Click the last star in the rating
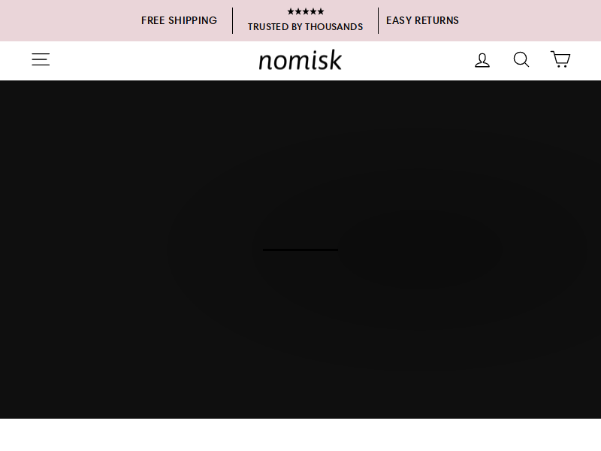The height and width of the screenshot is (451, 601). [321, 11]
